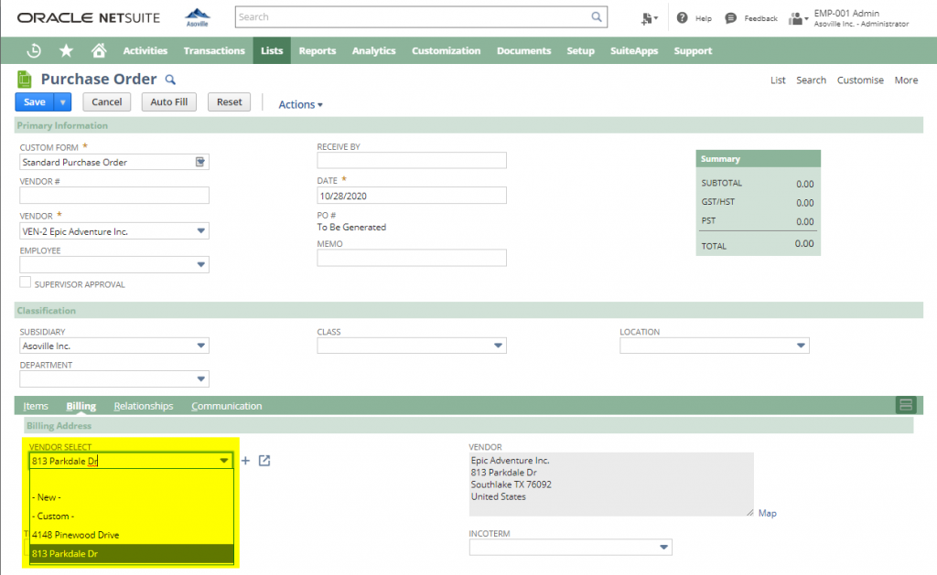Open the Department dropdown

point(200,378)
